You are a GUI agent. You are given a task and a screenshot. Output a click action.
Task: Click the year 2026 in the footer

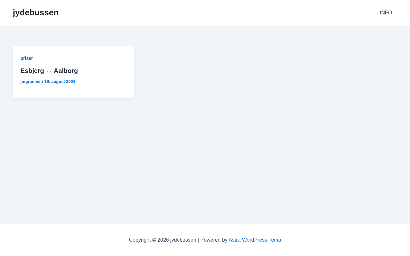tap(163, 240)
